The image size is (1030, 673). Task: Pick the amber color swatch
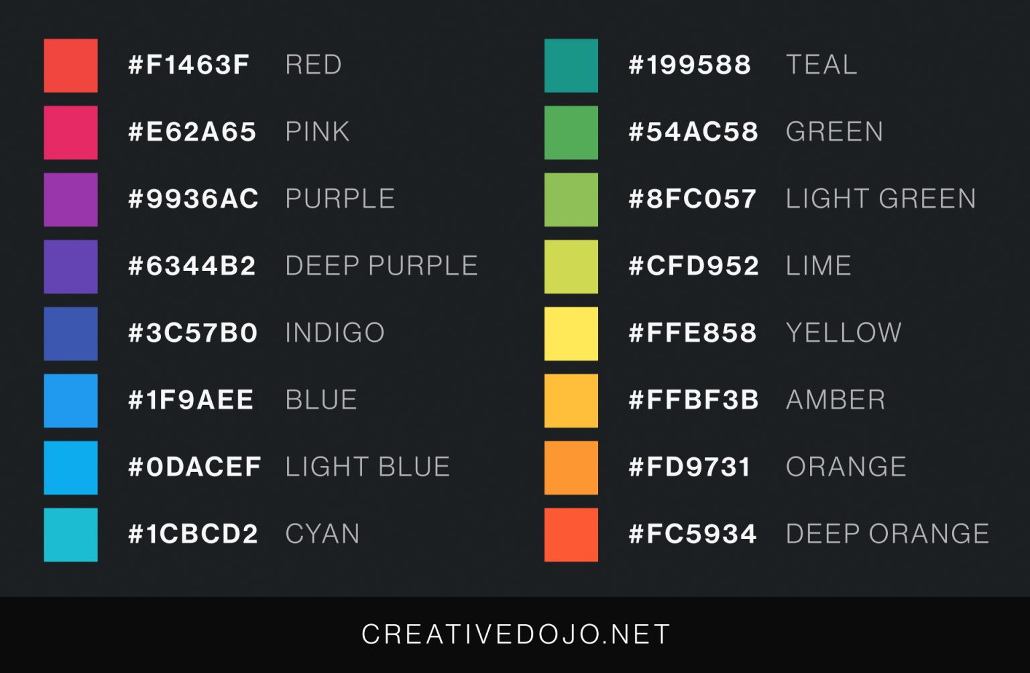point(571,401)
